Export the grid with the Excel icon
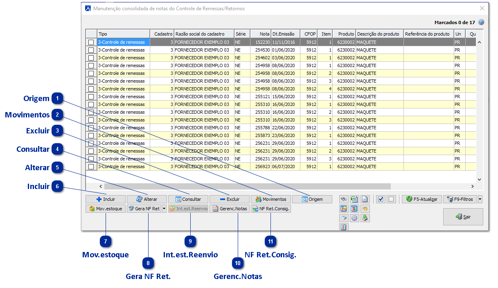This screenshot has width=498, height=288. pos(354,199)
